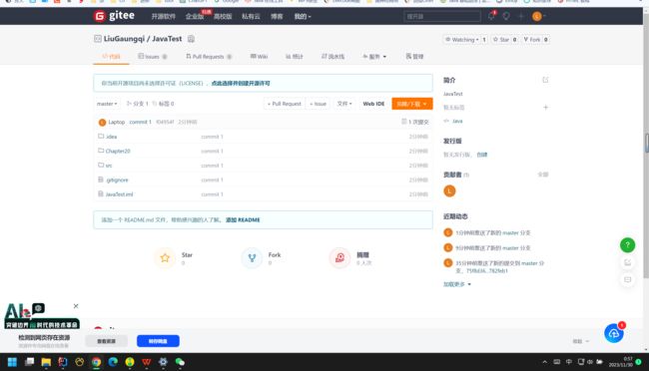Click the Java language label
This screenshot has width=649, height=371.
pyautogui.click(x=457, y=122)
